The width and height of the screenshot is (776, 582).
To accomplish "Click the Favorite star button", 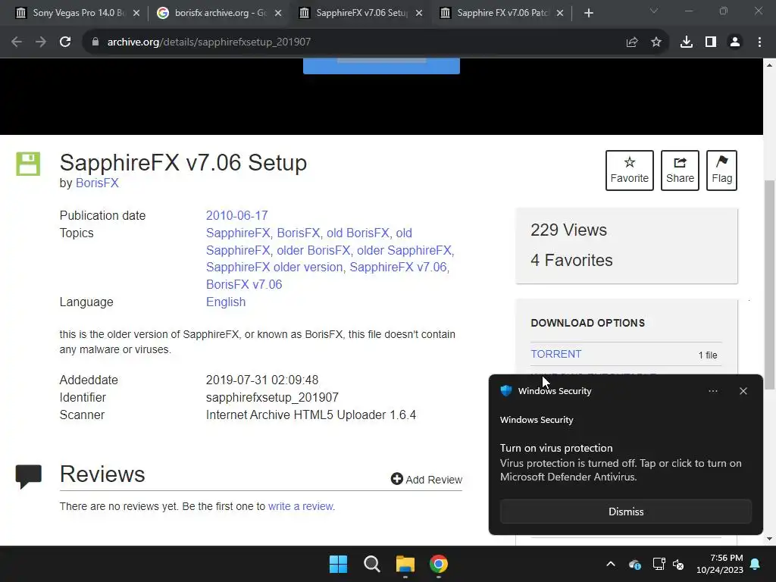I will [630, 171].
